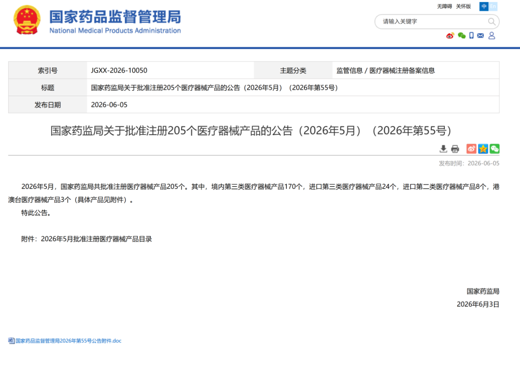Open the mobile phone icon in header
Screen dimensions: 520x365
tap(471, 36)
